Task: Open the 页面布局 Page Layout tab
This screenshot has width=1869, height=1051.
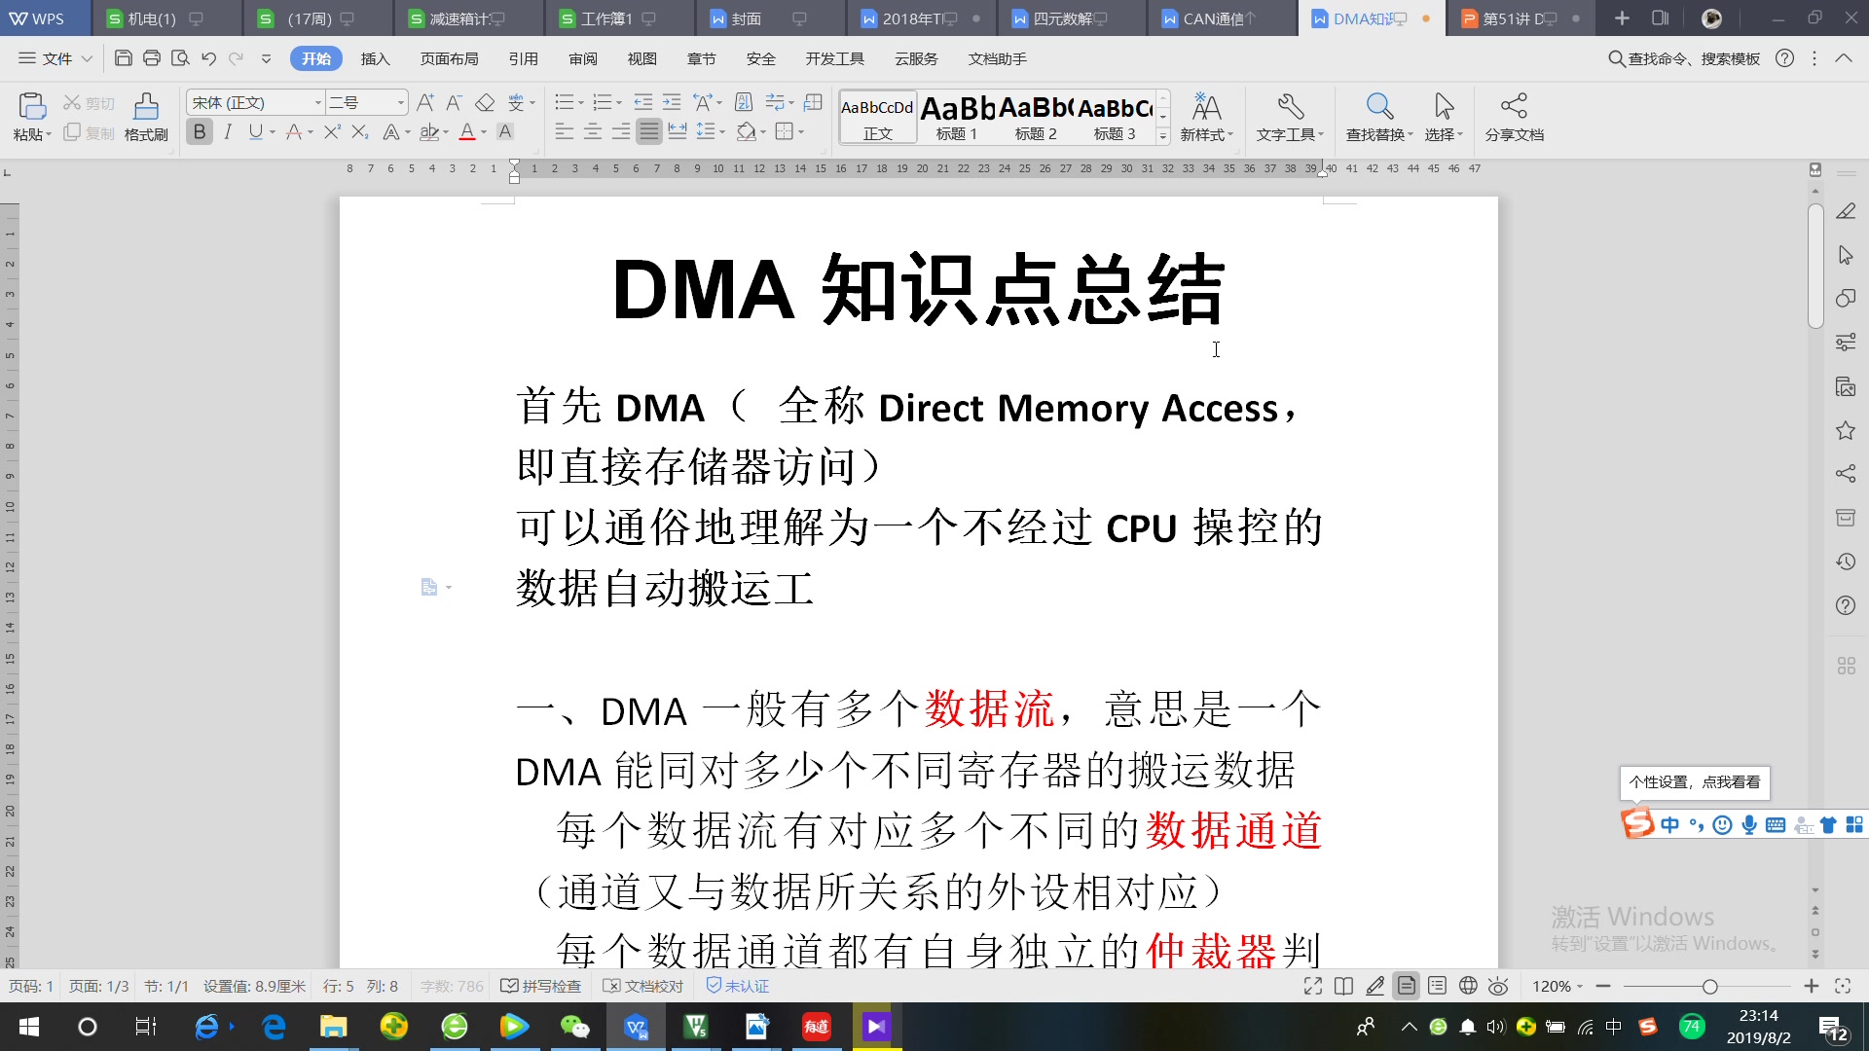Action: (x=449, y=58)
